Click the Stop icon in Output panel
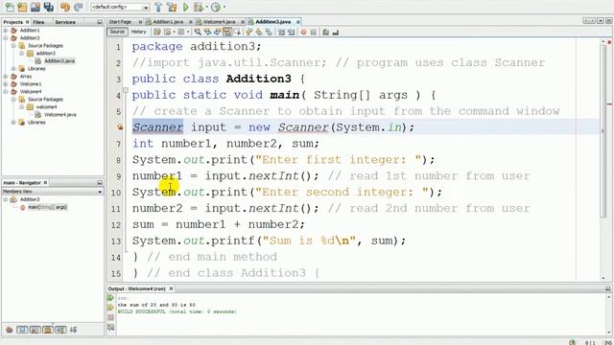The height and width of the screenshot is (345, 614). point(111,317)
